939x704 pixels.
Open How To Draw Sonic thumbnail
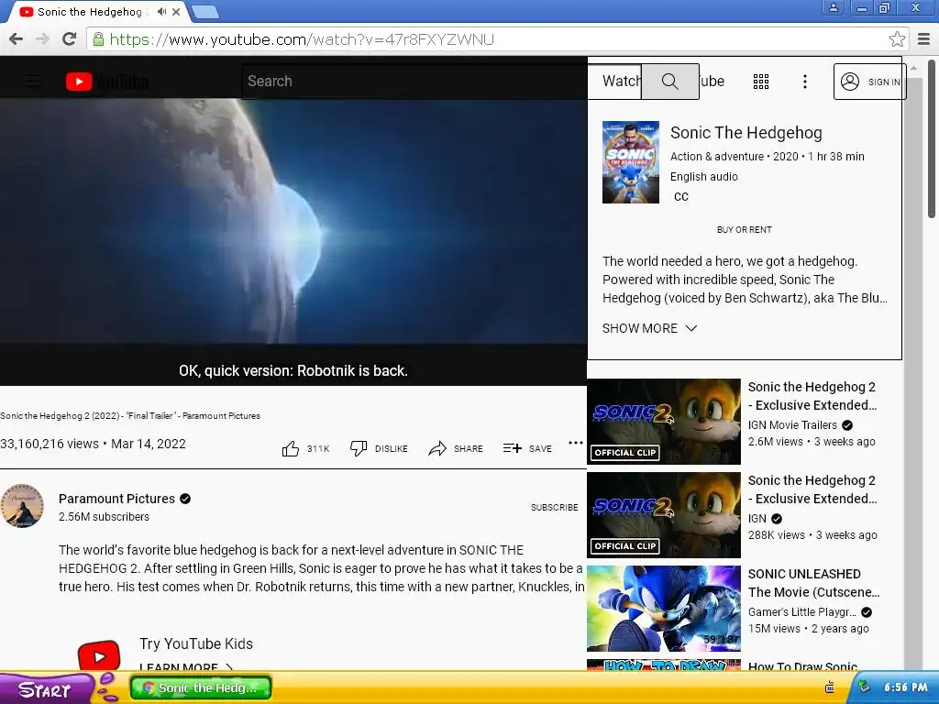pyautogui.click(x=664, y=665)
